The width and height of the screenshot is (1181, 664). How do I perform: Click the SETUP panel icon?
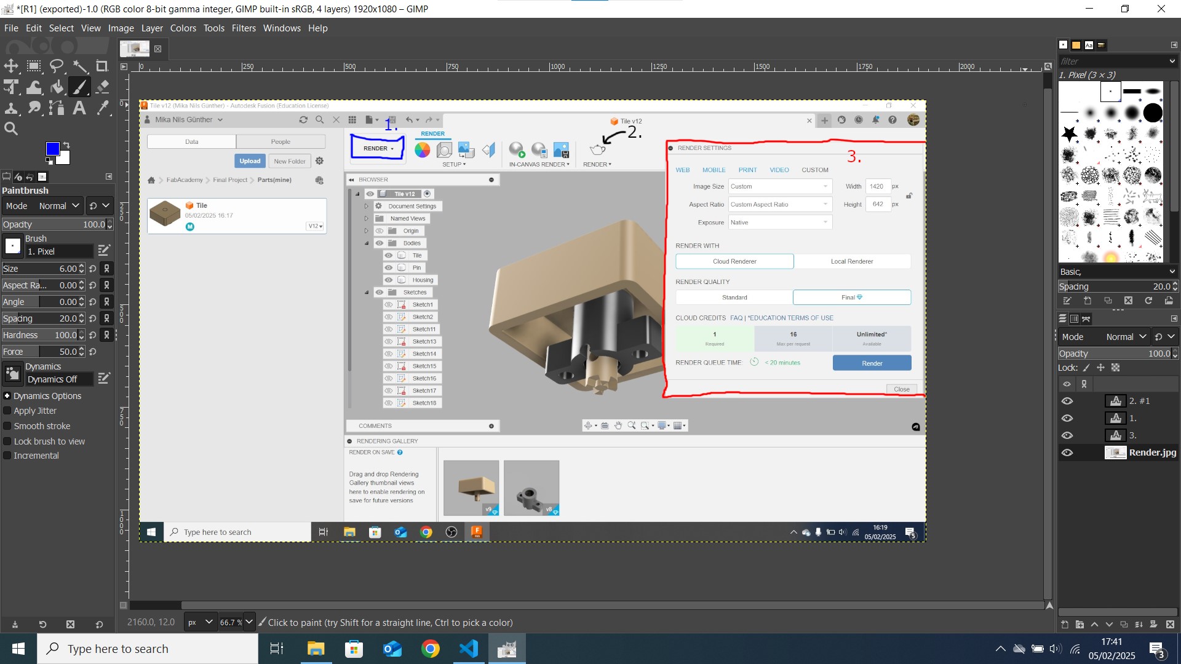click(x=453, y=164)
